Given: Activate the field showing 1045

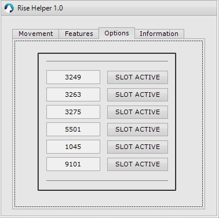Looking at the screenshot, I should tap(73, 147).
